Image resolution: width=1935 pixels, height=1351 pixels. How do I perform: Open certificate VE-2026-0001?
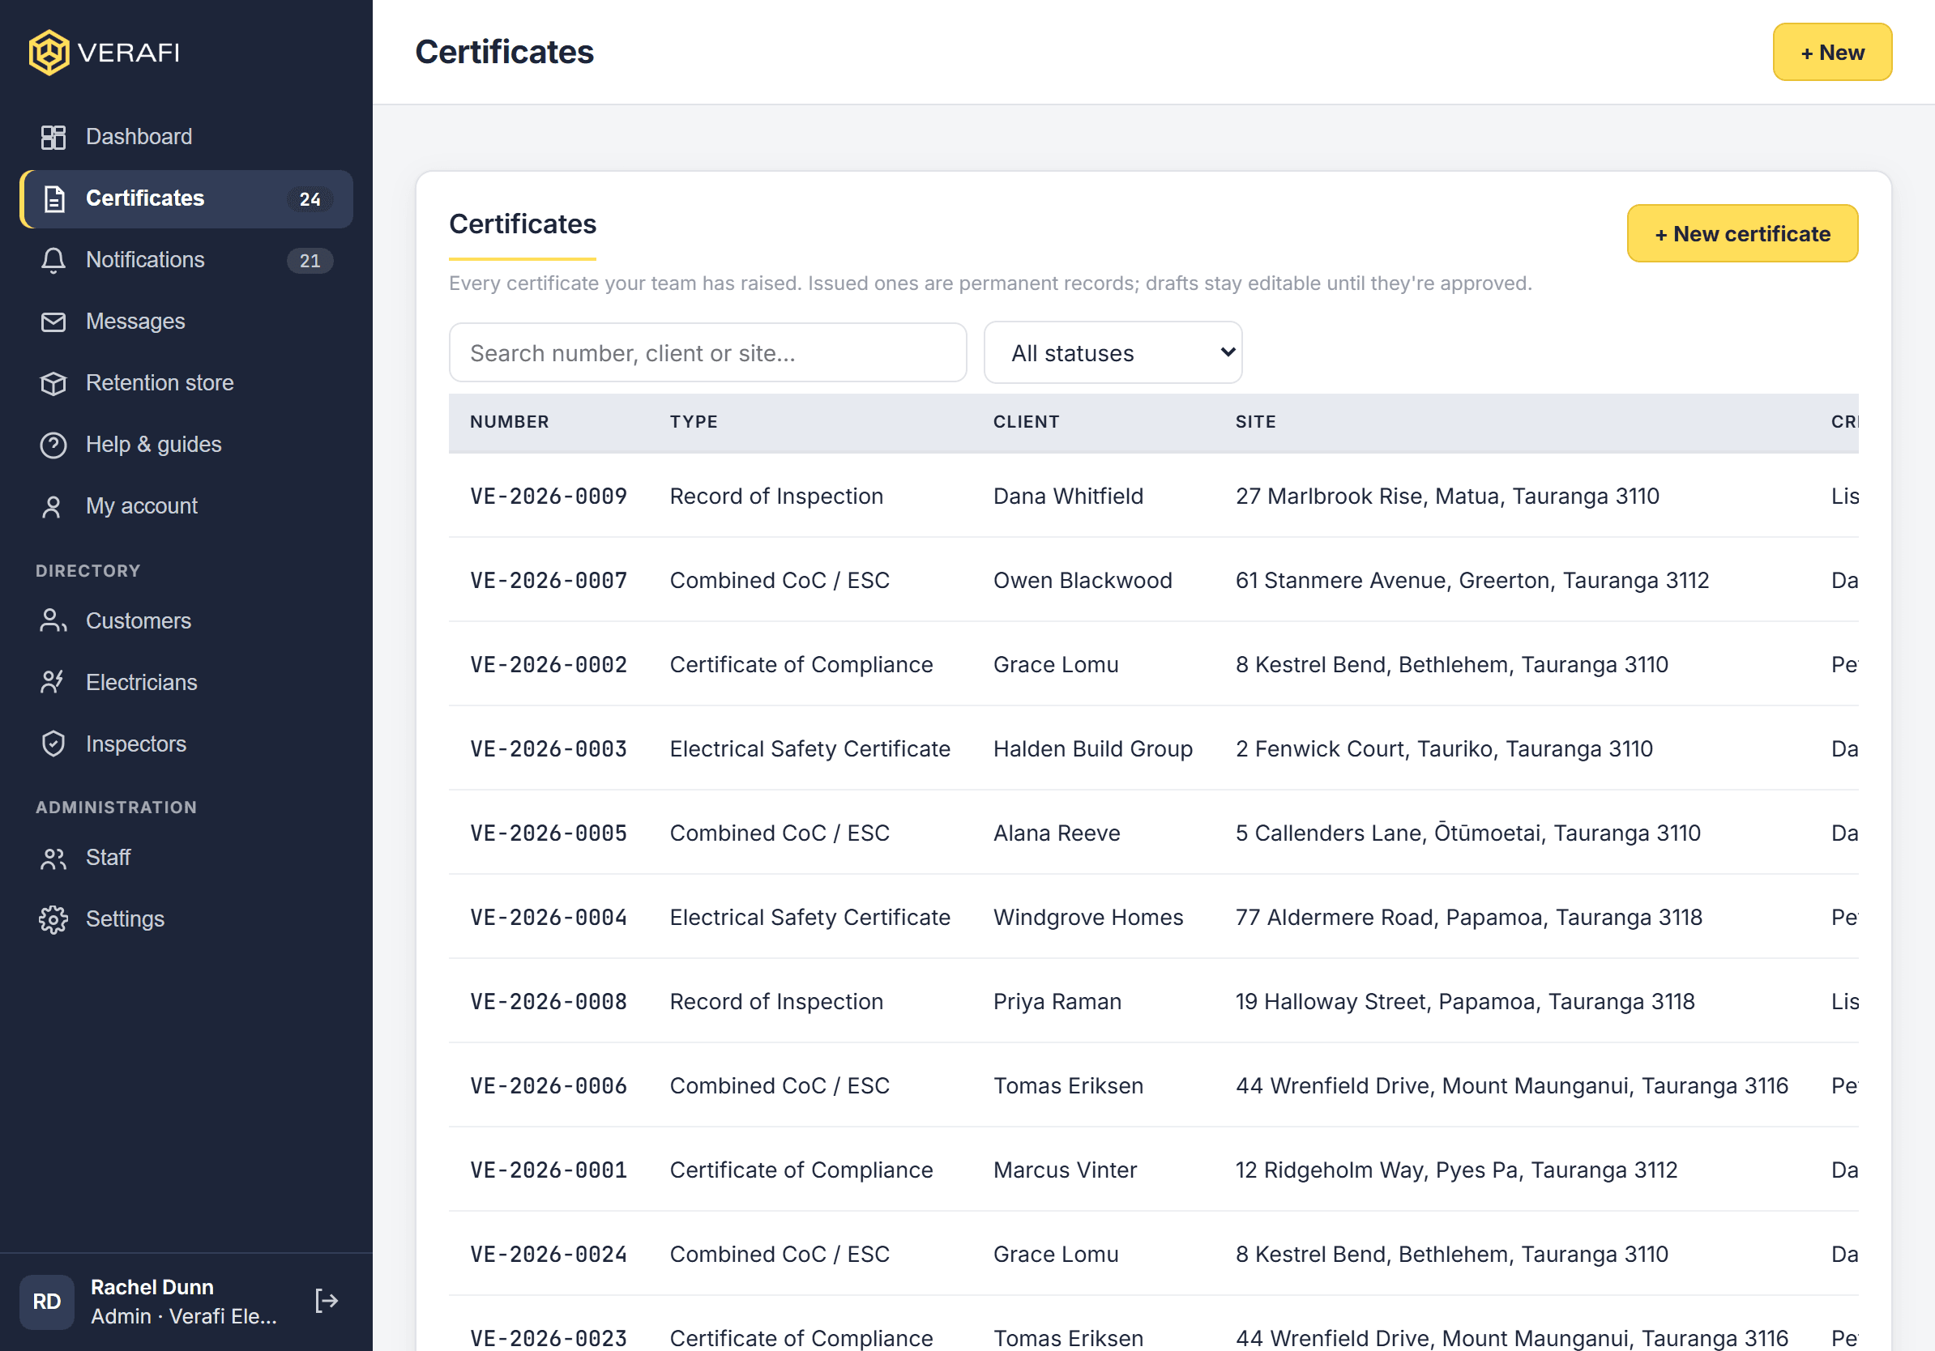pos(549,1170)
